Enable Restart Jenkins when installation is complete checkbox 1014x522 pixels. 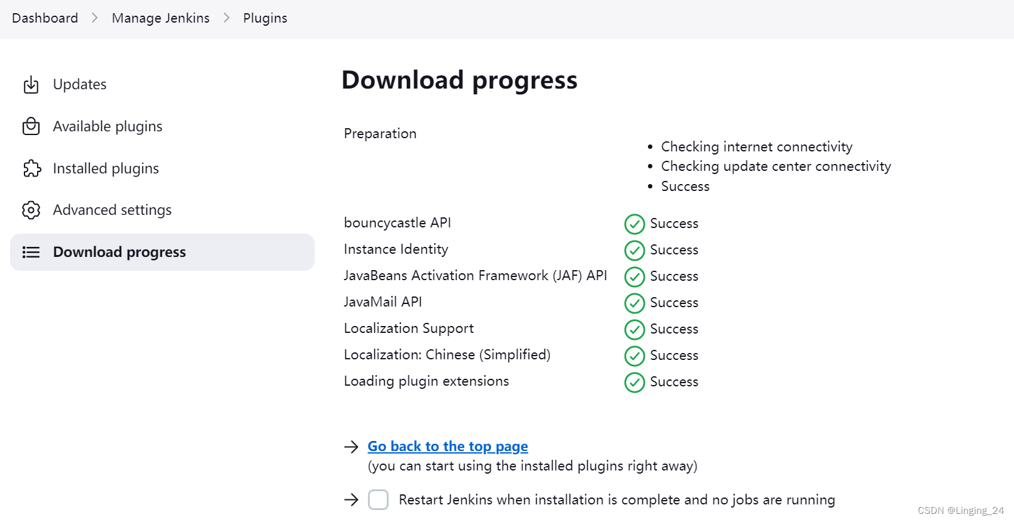point(378,500)
